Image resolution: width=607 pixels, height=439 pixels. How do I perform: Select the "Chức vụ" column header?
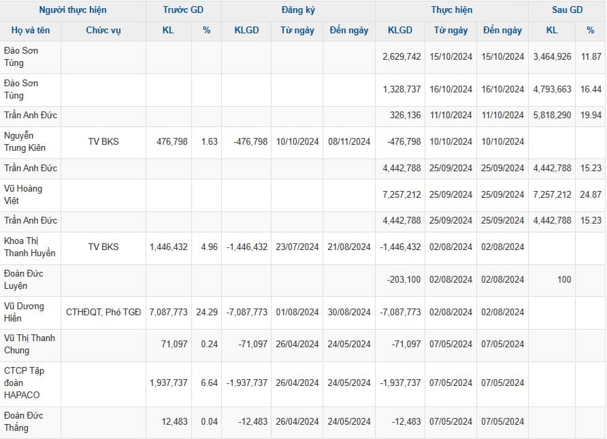click(103, 31)
